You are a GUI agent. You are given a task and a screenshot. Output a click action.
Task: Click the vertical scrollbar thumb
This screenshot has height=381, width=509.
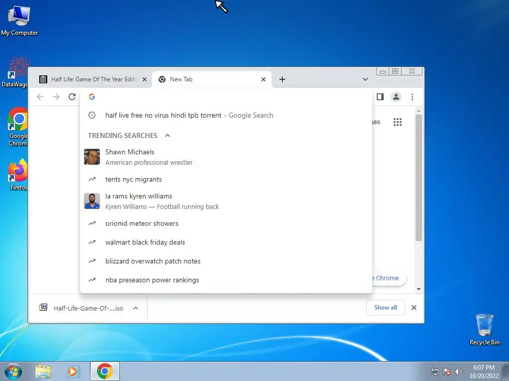(419, 178)
